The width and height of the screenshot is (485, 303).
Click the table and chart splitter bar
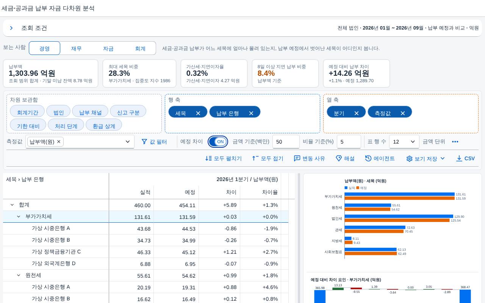pos(299,238)
